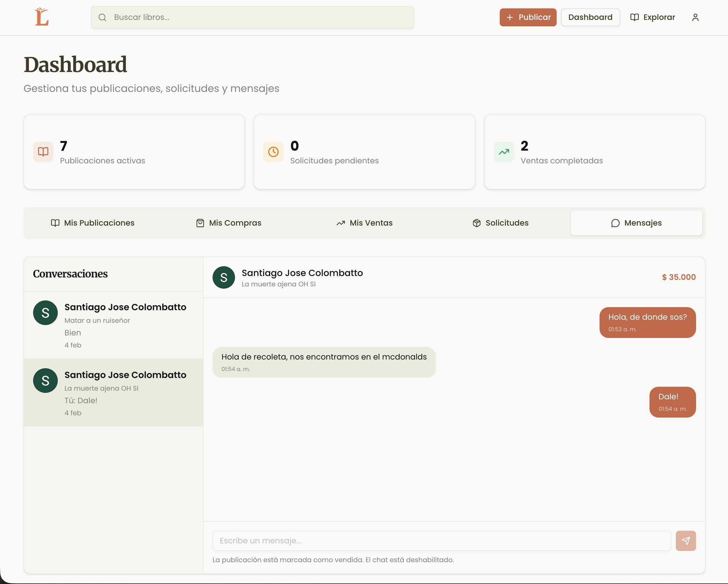
Task: Select the Mensajes tab
Action: tap(636, 223)
